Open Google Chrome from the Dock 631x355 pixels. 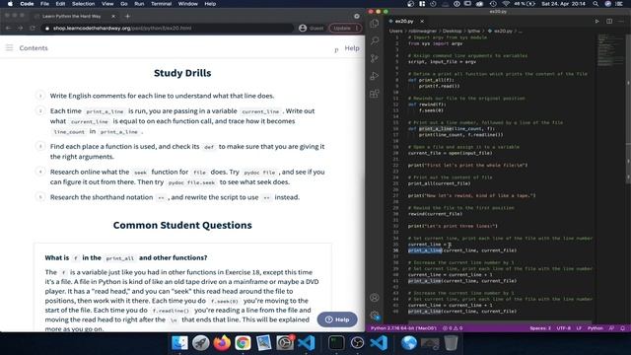click(x=243, y=343)
